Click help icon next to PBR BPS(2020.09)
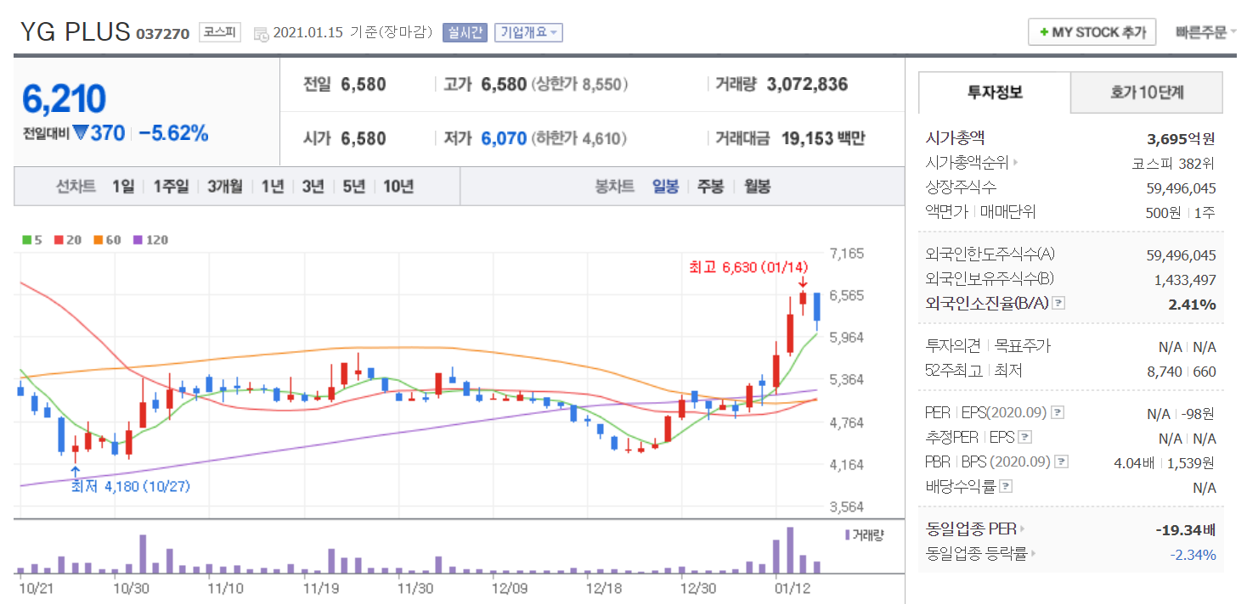This screenshot has width=1247, height=604. 1060,462
